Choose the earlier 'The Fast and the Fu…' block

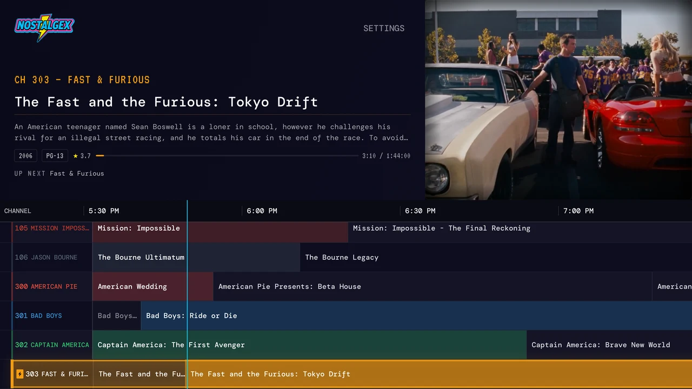point(139,374)
